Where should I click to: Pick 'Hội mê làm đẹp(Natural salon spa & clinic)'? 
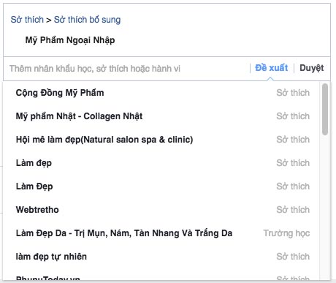point(161,140)
